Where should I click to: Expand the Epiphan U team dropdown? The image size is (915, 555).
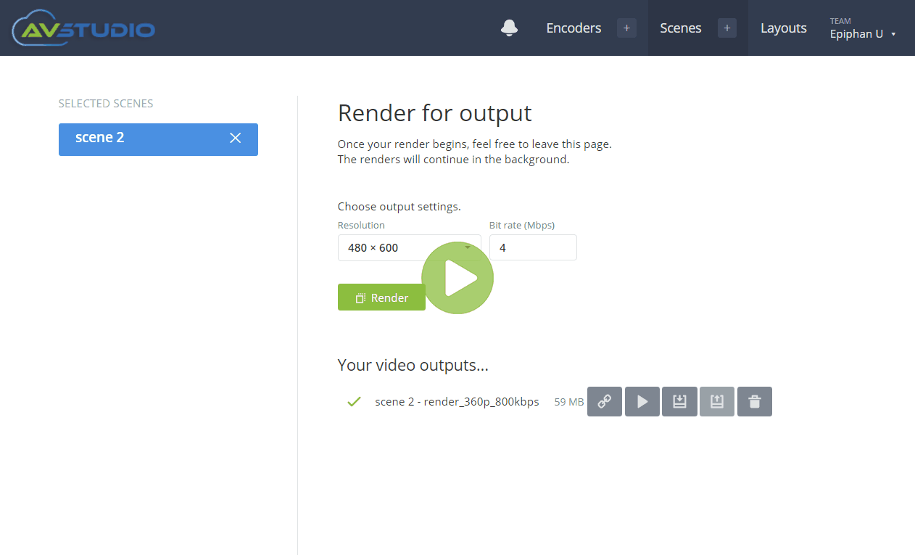pos(863,28)
